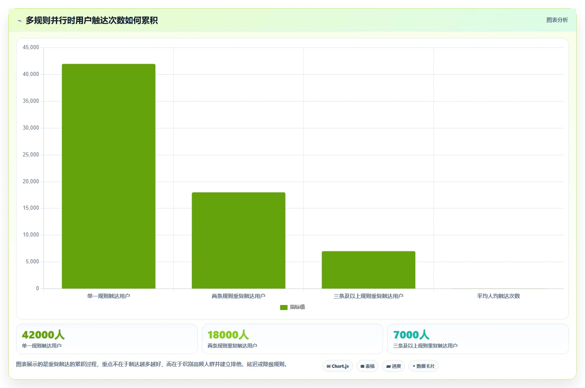585x388 pixels.
Task: Click the 图表分析 label in header
Action: tap(557, 20)
